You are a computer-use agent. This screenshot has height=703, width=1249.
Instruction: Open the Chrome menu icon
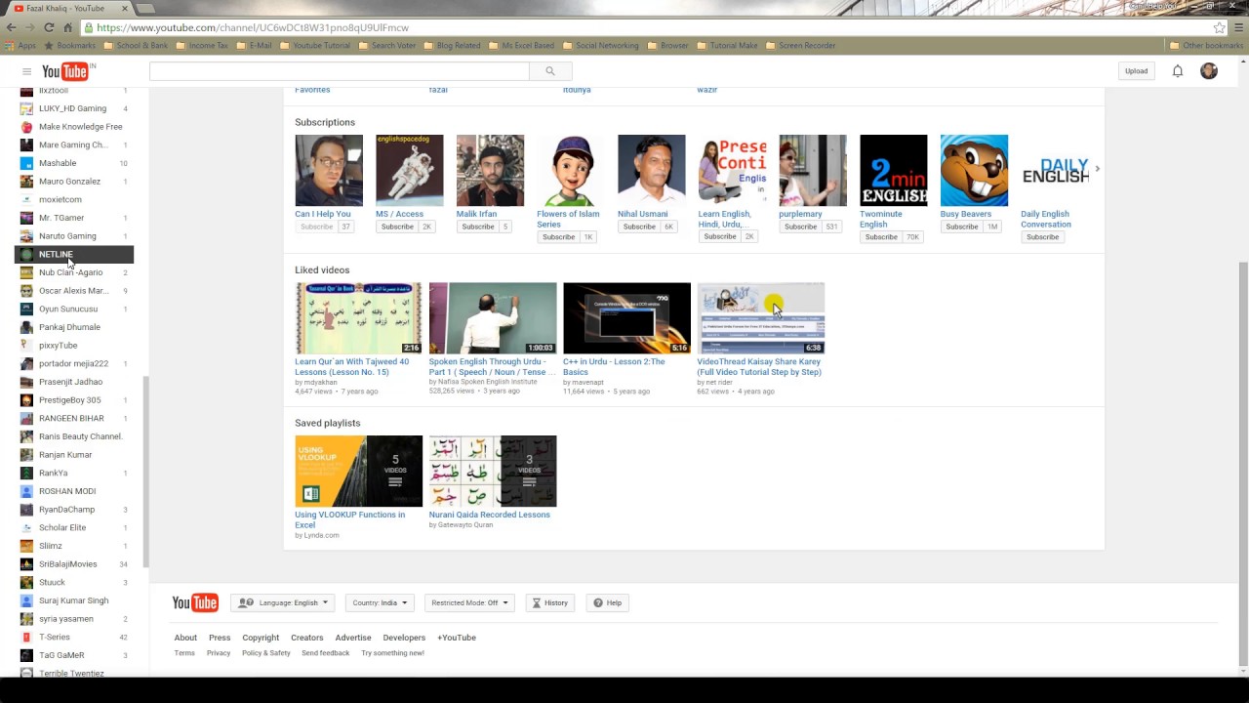click(x=1238, y=27)
